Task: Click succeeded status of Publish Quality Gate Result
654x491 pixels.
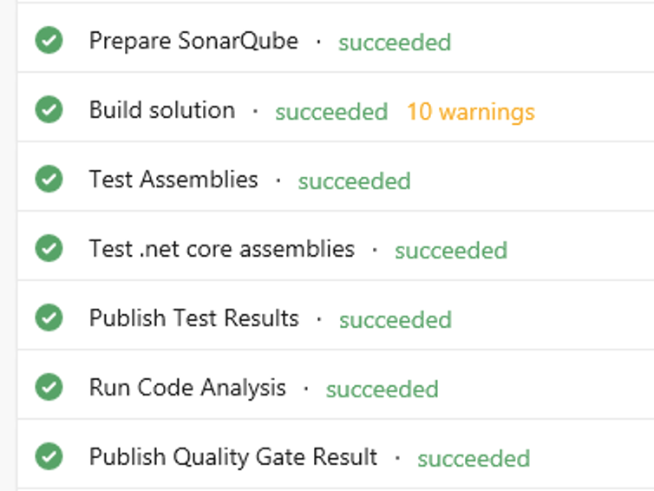Action: pos(474,458)
